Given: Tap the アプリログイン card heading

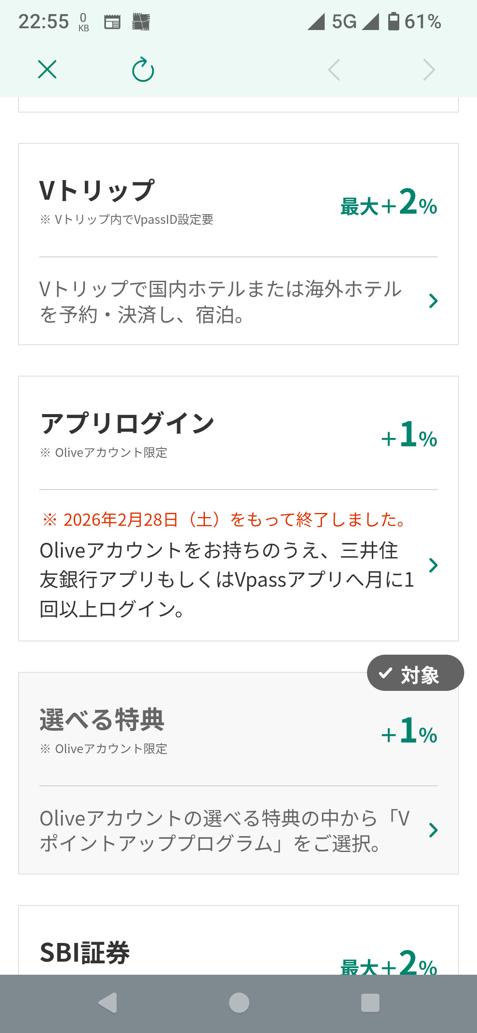Looking at the screenshot, I should (x=127, y=423).
